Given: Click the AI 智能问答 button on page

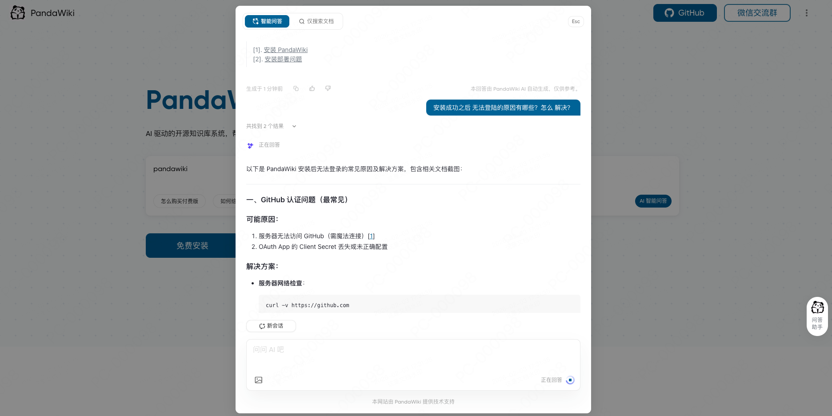Looking at the screenshot, I should (x=653, y=201).
